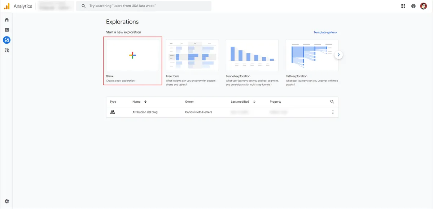Open the Reports icon in the sidebar

pos(6,30)
